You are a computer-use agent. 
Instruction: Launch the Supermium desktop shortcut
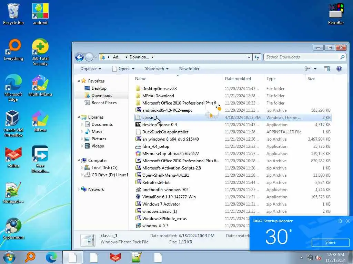(x=13, y=229)
